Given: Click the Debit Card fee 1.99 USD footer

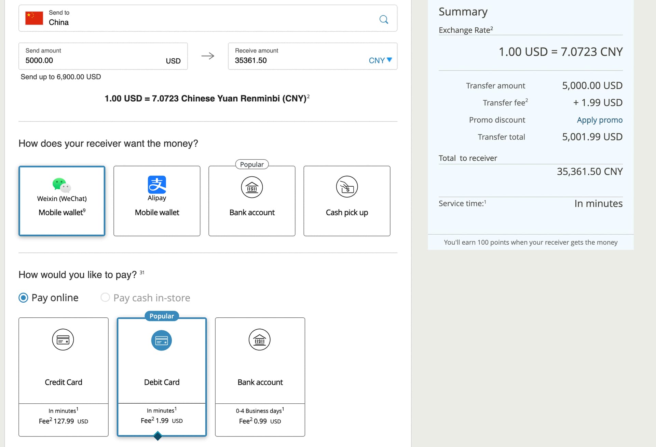Looking at the screenshot, I should pyautogui.click(x=162, y=420).
